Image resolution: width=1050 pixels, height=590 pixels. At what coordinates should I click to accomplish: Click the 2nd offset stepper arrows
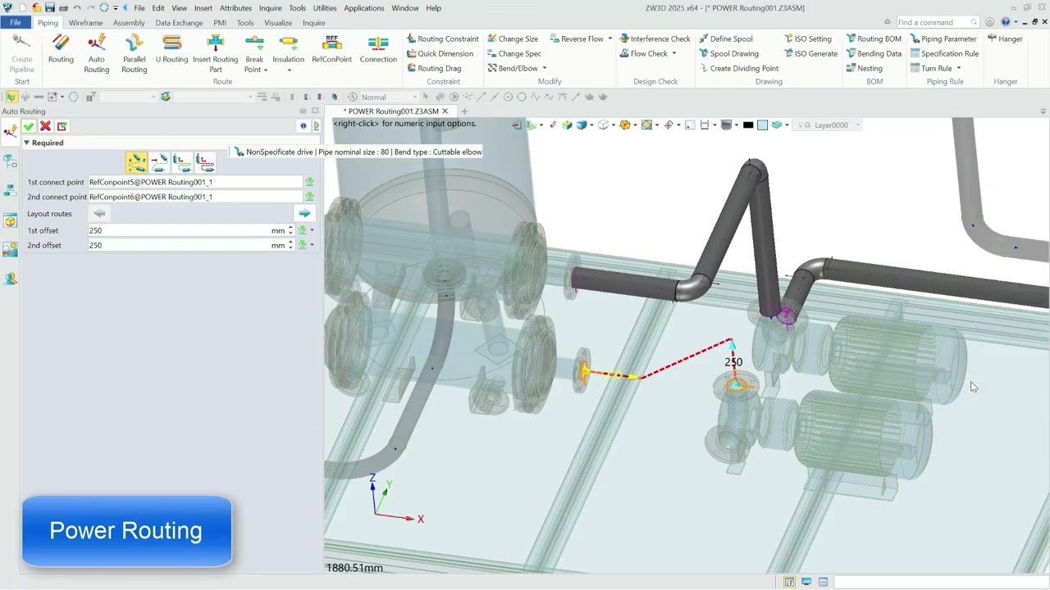tap(290, 245)
